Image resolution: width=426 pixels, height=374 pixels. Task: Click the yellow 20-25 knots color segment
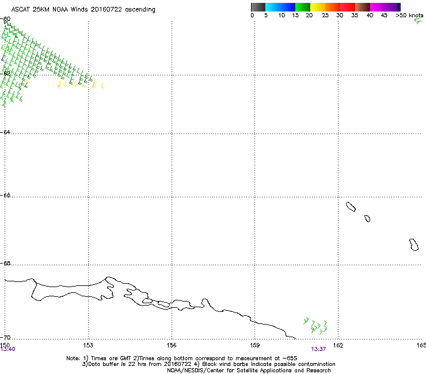click(318, 7)
